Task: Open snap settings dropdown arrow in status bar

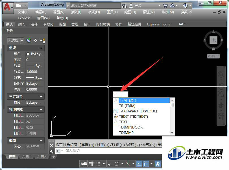Action: (104, 164)
